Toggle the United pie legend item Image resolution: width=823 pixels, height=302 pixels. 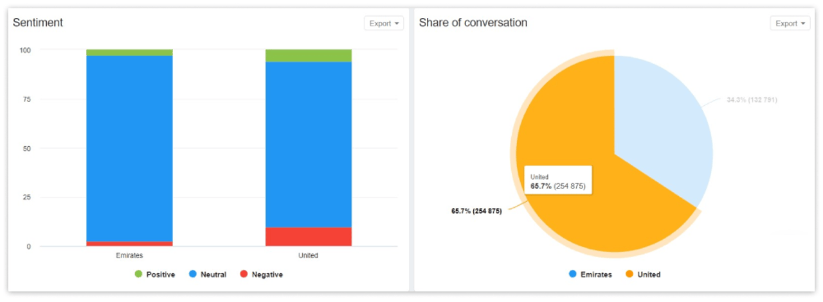[x=649, y=274]
